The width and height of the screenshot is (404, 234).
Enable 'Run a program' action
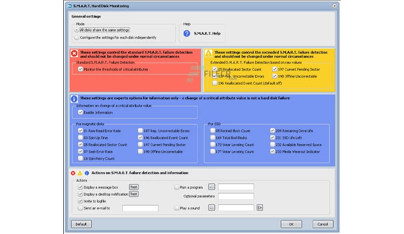tap(177, 188)
